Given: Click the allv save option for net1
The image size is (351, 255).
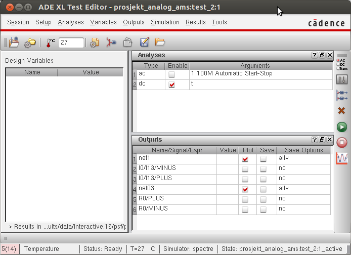Looking at the screenshot, I should point(303,159).
